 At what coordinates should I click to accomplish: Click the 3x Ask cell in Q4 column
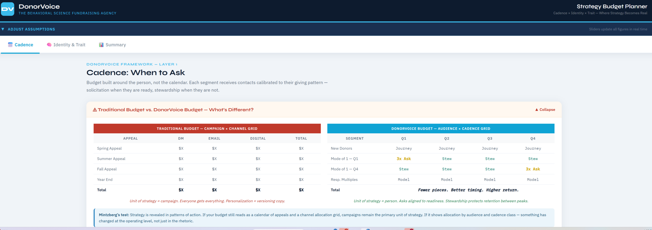[x=533, y=169]
